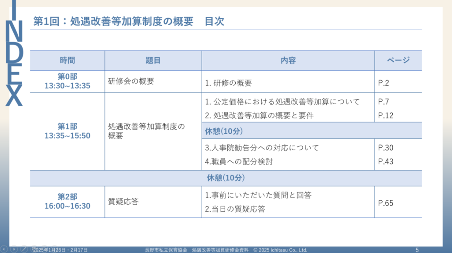
Task: Click the footer date 2025年1月28日・2月17日
Action: (60, 250)
